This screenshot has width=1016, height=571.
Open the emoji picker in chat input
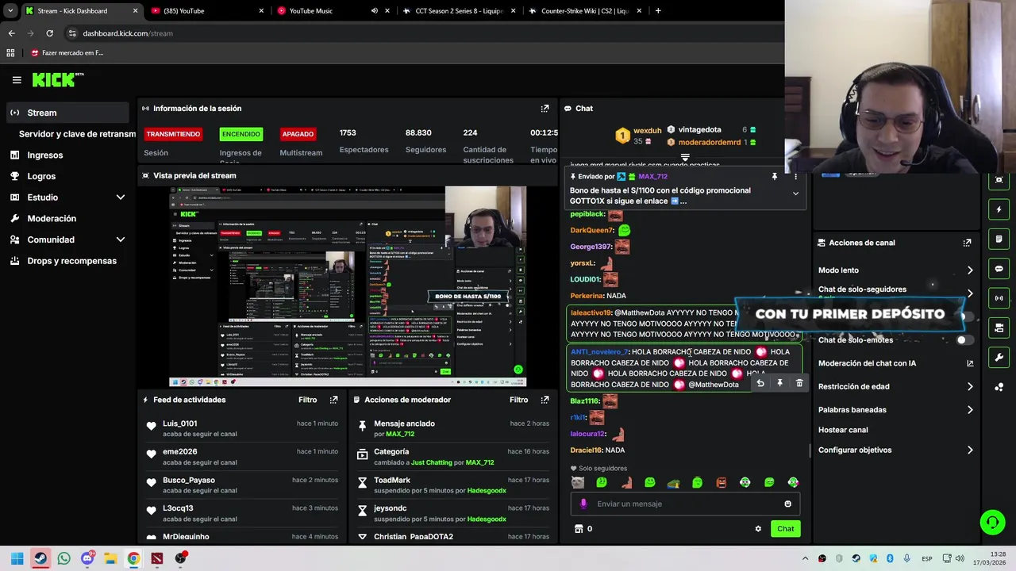787,504
